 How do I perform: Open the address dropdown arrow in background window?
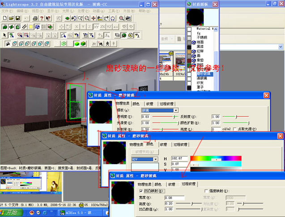281,47
